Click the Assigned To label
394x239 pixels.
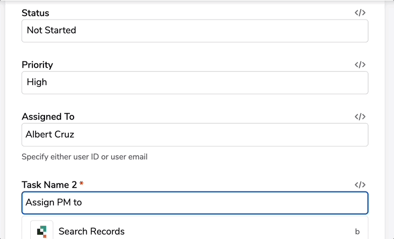coord(48,117)
